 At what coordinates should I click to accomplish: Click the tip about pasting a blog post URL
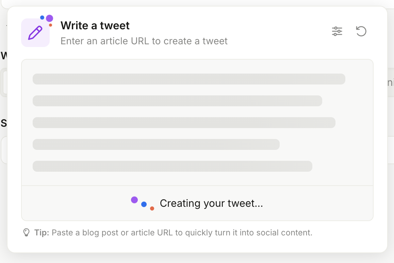click(182, 233)
